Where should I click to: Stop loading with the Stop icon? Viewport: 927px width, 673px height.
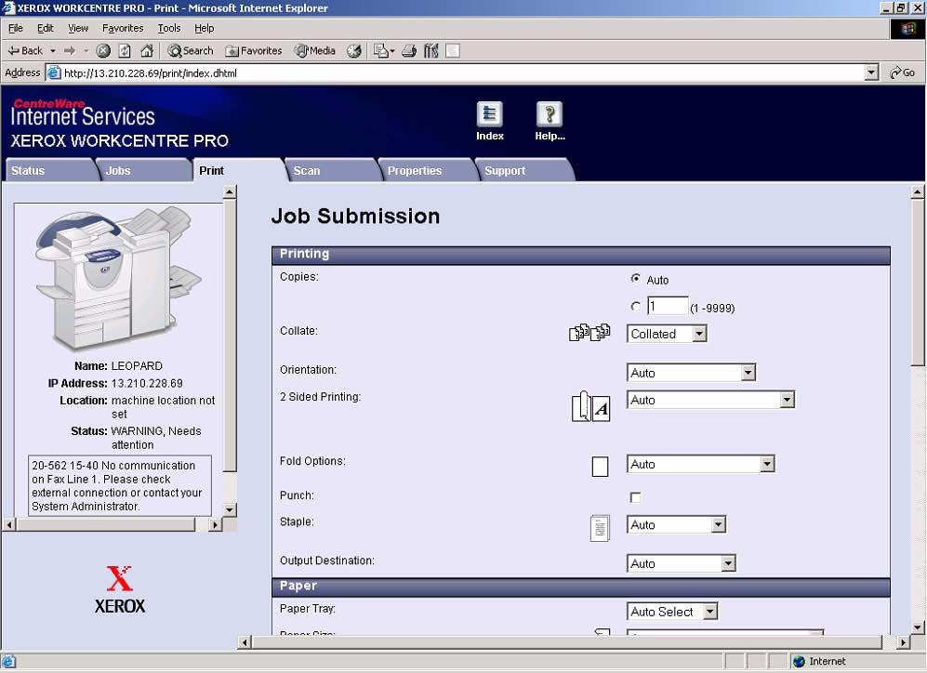103,51
